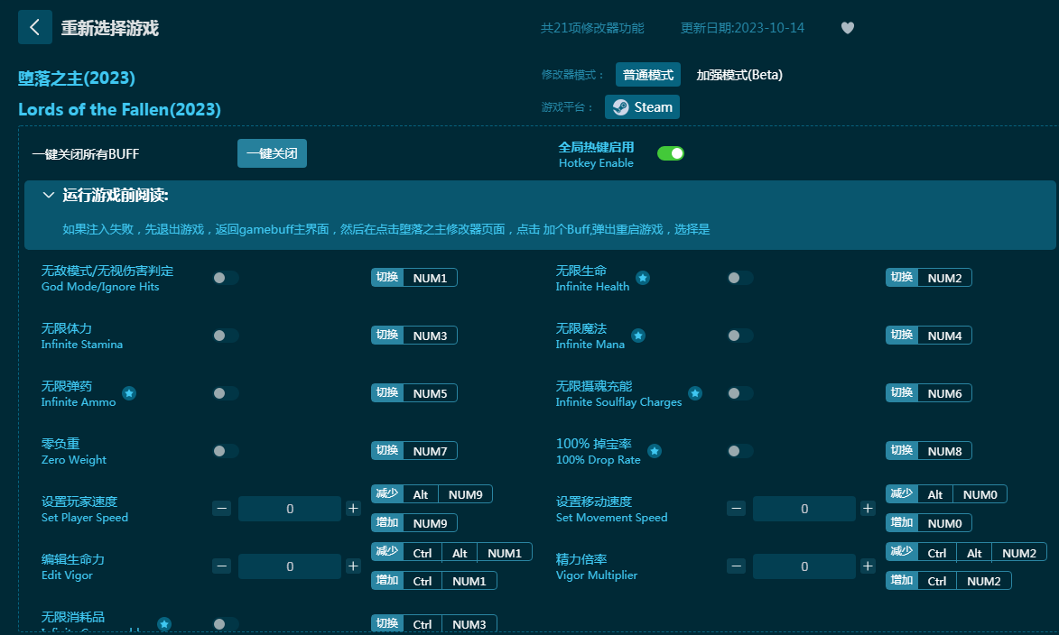Toggle Hotkey Enable switch off

(671, 154)
